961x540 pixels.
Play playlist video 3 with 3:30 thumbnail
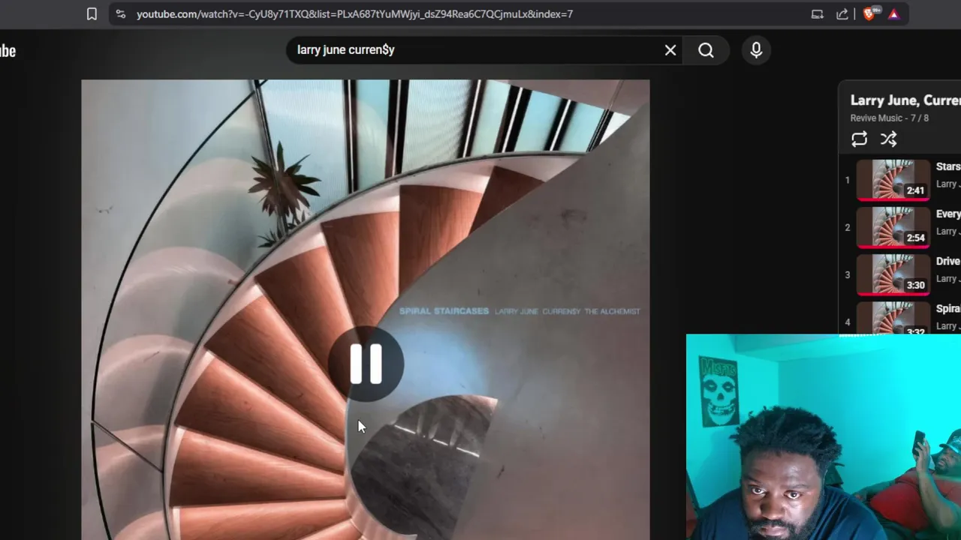click(893, 274)
